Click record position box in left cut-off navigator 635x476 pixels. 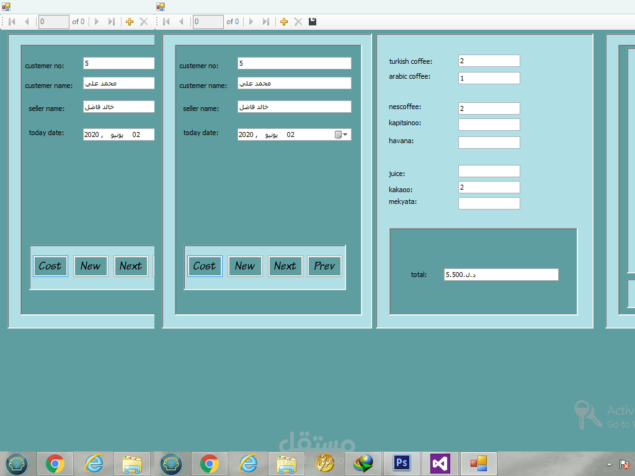pyautogui.click(x=54, y=22)
